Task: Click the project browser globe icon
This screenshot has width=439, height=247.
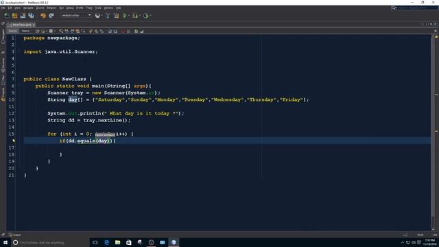Action: point(97,16)
